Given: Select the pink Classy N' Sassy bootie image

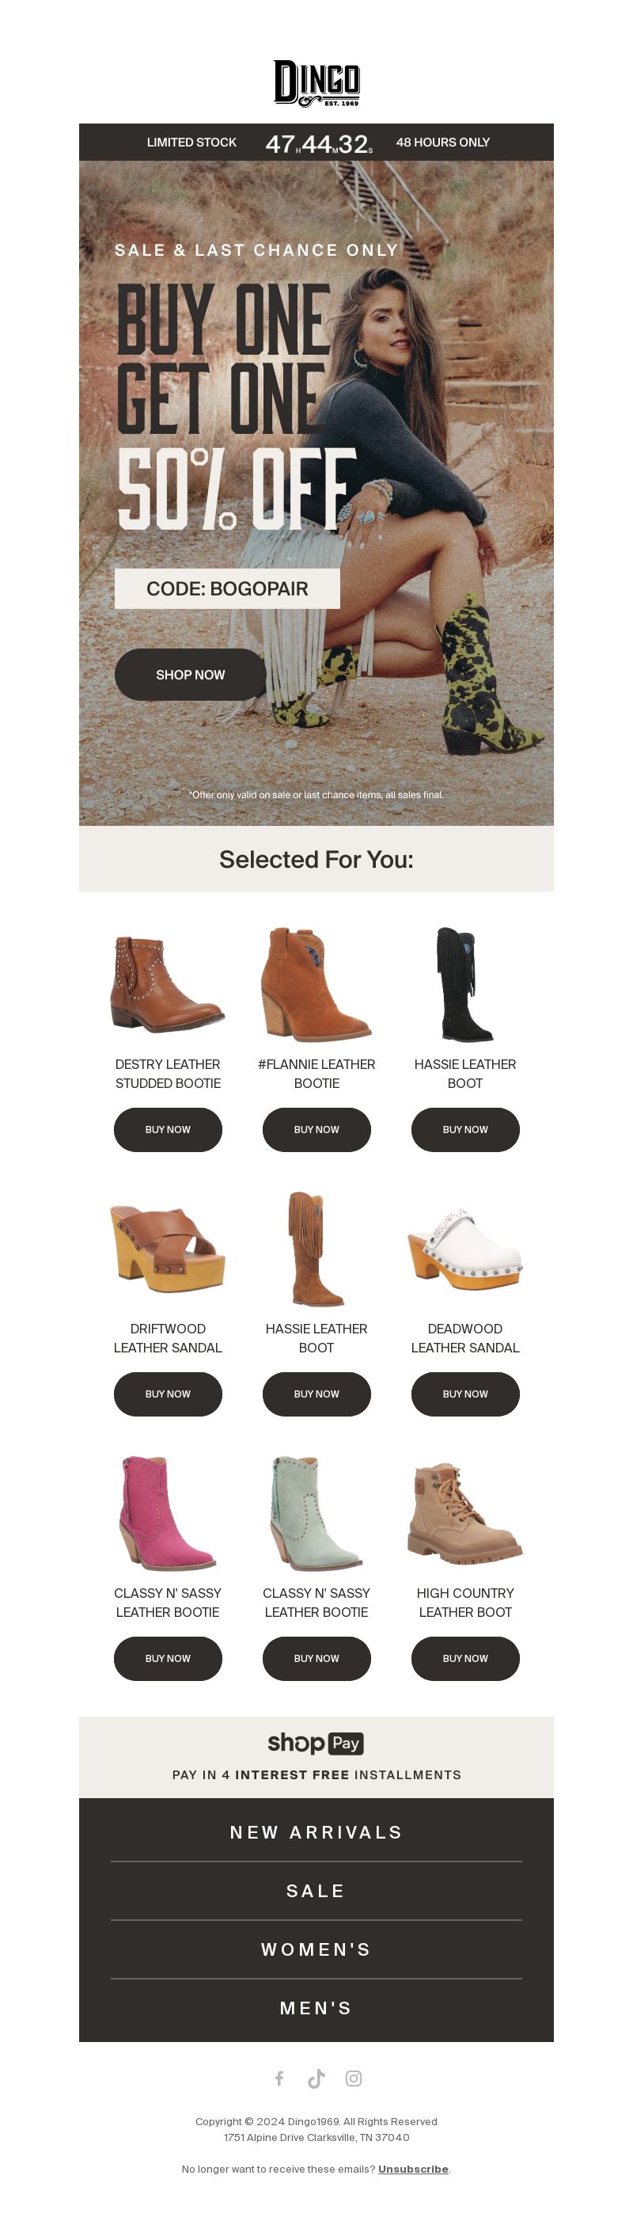Looking at the screenshot, I should click(x=168, y=1513).
